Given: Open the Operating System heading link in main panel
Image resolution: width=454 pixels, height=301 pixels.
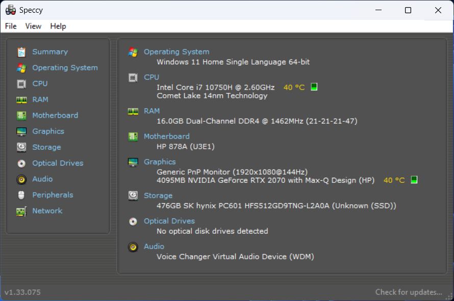Looking at the screenshot, I should tap(176, 52).
